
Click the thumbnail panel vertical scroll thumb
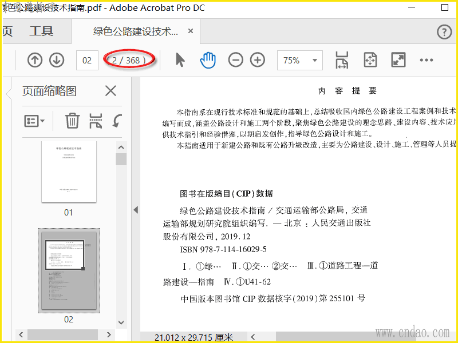point(121,159)
